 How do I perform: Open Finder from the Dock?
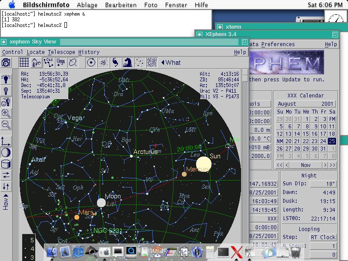tap(52, 252)
